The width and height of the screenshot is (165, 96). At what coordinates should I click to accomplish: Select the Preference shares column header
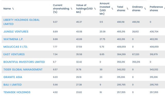(x=156, y=9)
